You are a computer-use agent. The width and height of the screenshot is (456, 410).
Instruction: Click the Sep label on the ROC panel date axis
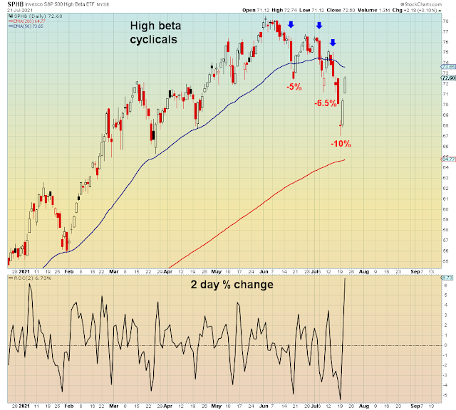point(415,406)
